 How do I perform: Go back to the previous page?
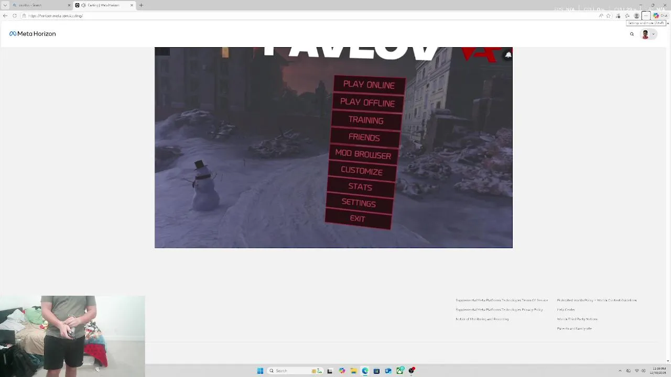[x=5, y=16]
